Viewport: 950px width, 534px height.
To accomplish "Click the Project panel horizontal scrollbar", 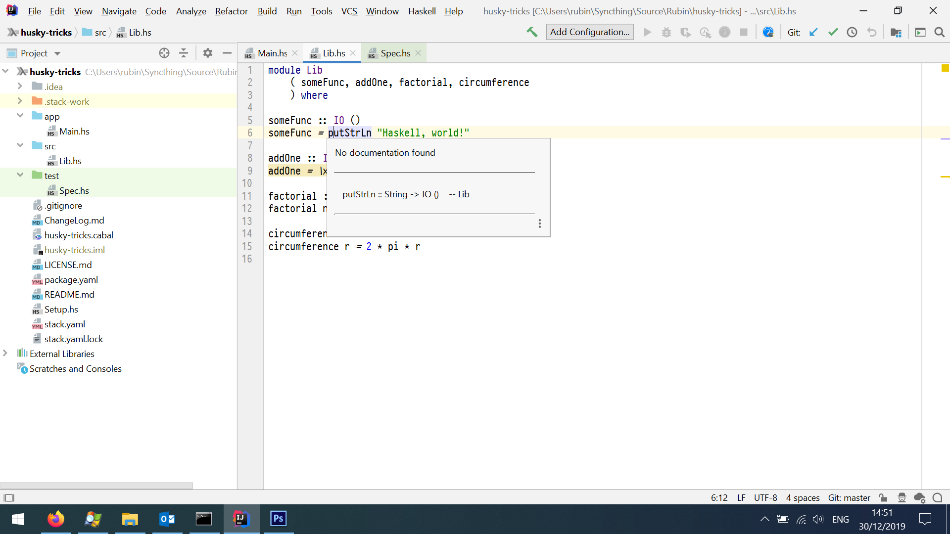I will click(96, 486).
